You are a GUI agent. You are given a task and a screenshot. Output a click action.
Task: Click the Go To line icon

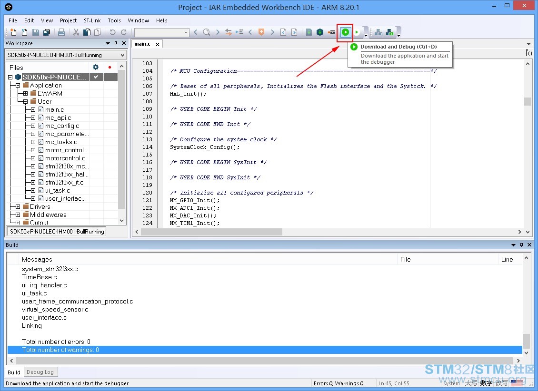pos(239,32)
